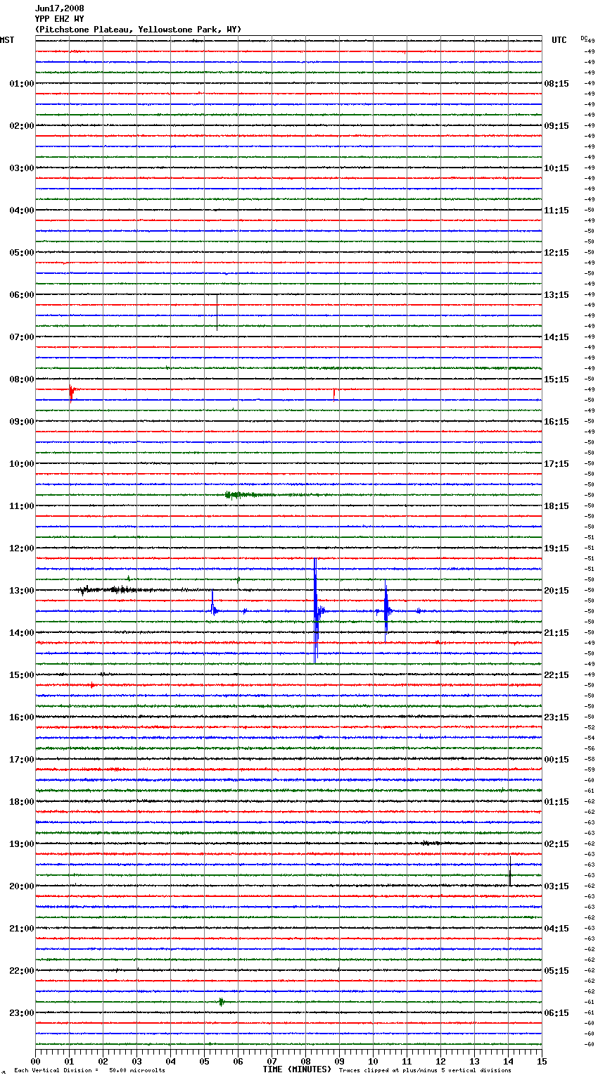Click the 11:15 UTC time label
This screenshot has width=598, height=1080.
coord(556,211)
